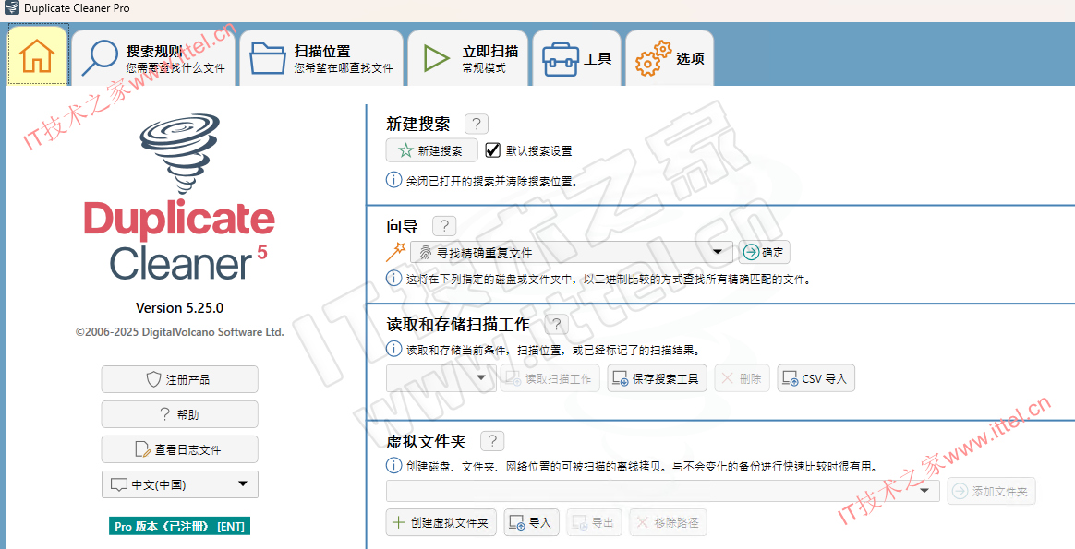Screen dimensions: 1075x549
Task: Click the 保存搜索工具 button
Action: click(x=657, y=378)
